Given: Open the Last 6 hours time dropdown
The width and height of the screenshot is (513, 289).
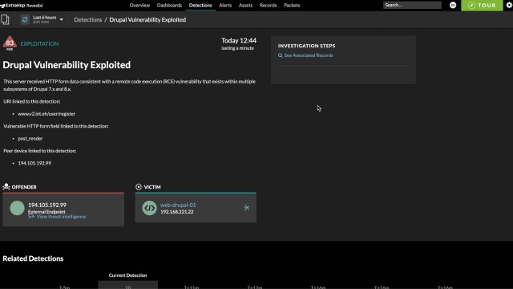Looking at the screenshot, I should [x=48, y=19].
